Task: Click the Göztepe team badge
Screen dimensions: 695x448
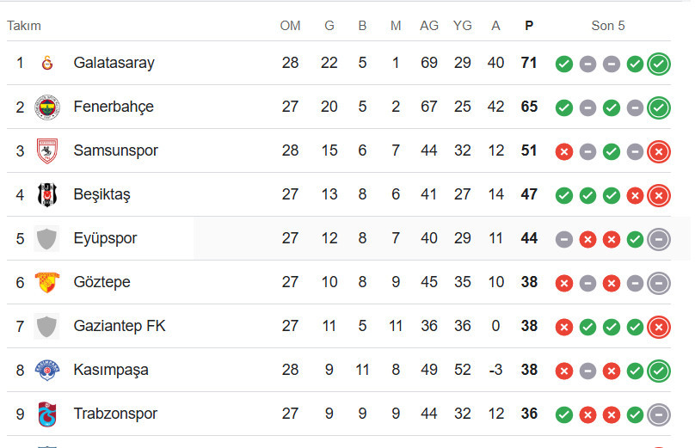Action: [x=47, y=283]
